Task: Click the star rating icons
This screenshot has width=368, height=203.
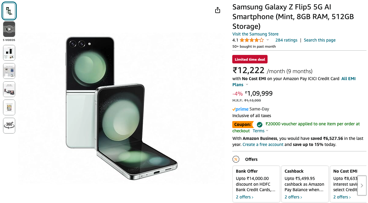Action: tap(251, 40)
